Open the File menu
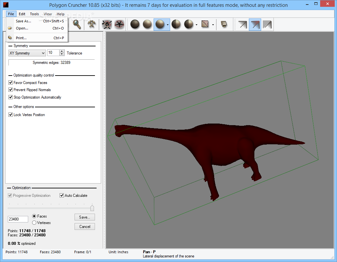337x262 pixels. 11,14
